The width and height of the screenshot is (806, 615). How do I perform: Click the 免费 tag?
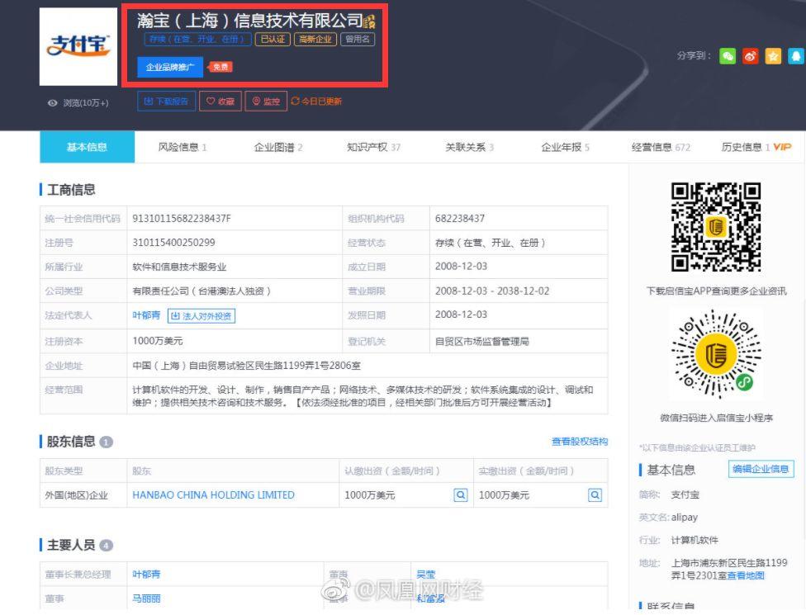220,67
